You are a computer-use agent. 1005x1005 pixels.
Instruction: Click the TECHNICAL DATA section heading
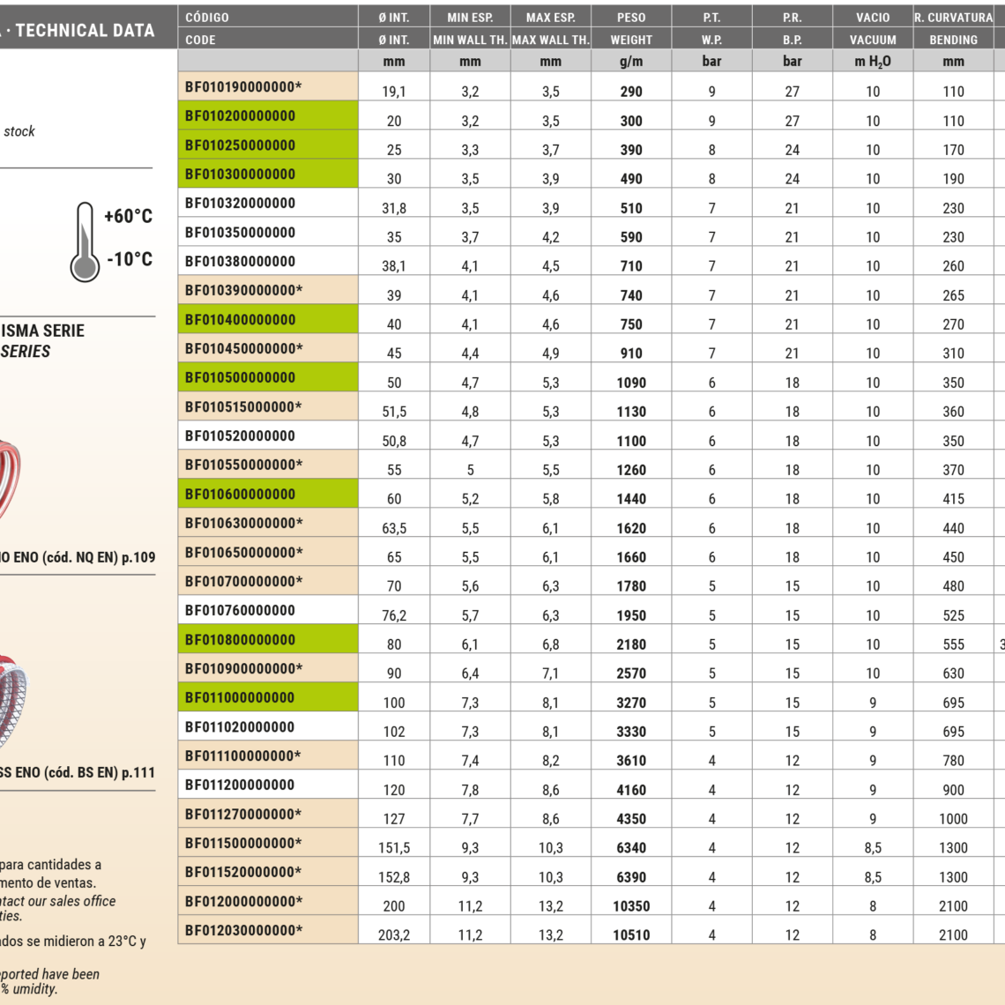tap(84, 30)
